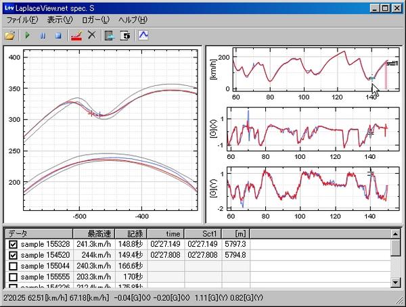Uncheck the sample 154520 checkbox
Viewport: 406px width, 307px height.
tap(13, 255)
